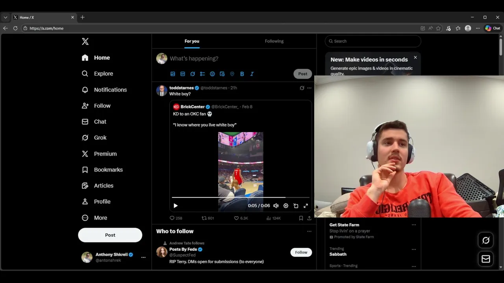Open options for Sabbath trend
This screenshot has height=283, width=504.
tap(414, 249)
